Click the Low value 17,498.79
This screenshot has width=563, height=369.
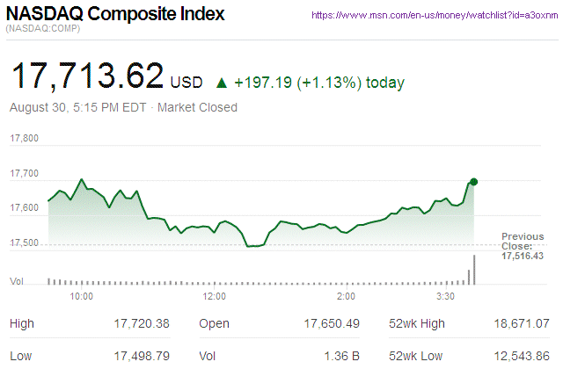tap(141, 355)
